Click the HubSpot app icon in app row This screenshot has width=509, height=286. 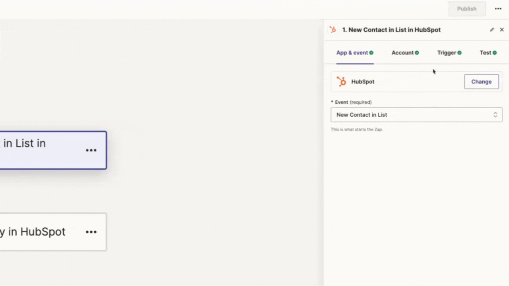(x=341, y=81)
